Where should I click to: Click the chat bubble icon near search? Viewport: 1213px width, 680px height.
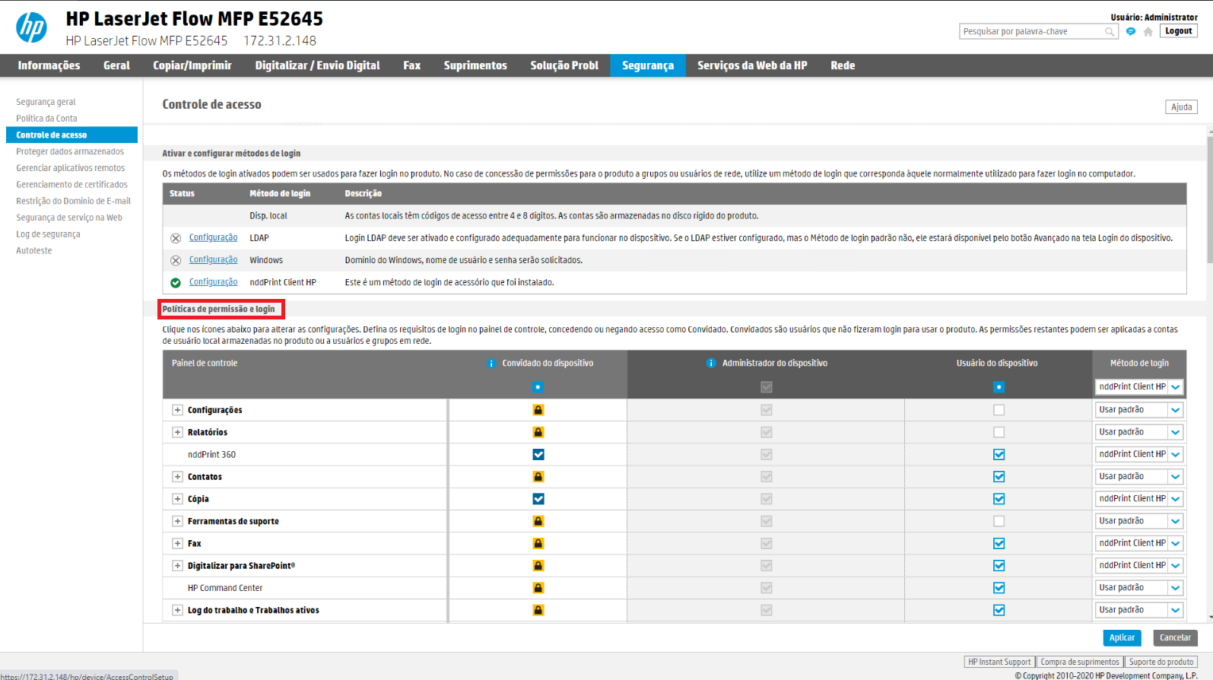coord(1131,32)
